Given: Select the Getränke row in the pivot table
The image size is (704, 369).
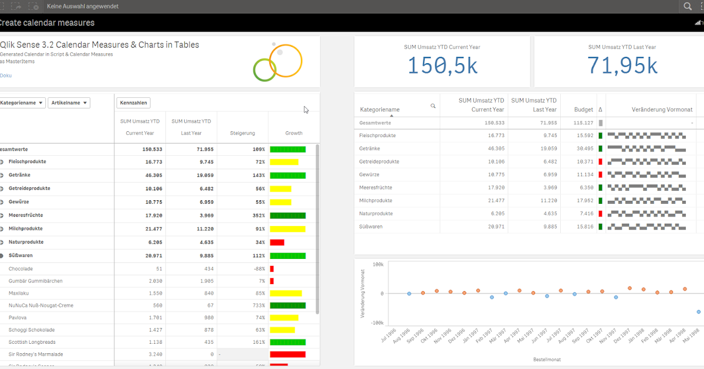Looking at the screenshot, I should click(x=20, y=175).
